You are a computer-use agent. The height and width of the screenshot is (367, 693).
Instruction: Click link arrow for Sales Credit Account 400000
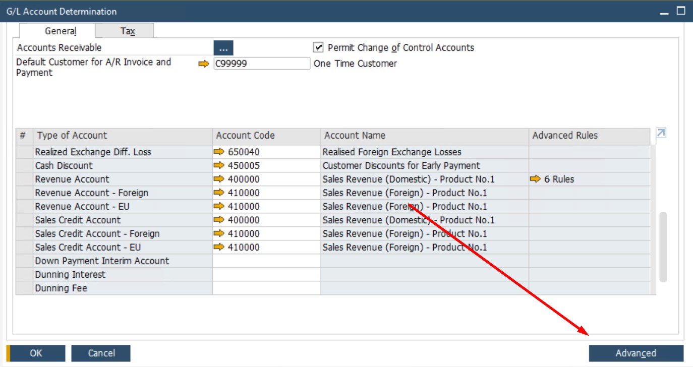click(219, 220)
